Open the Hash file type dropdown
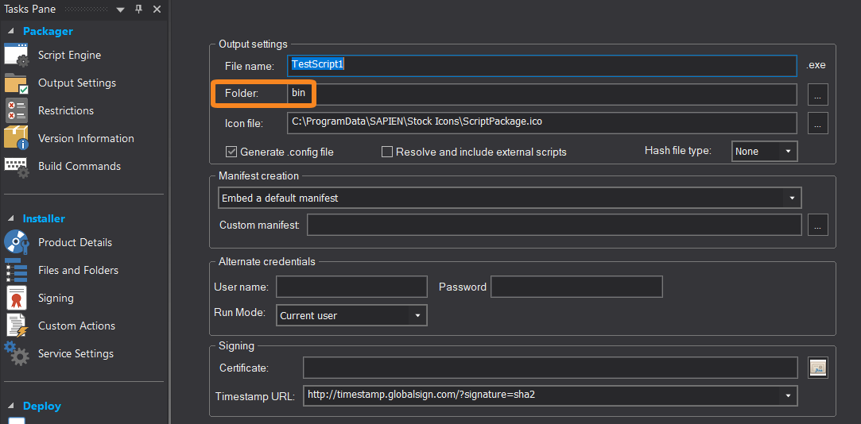This screenshot has height=424, width=861. tap(764, 152)
